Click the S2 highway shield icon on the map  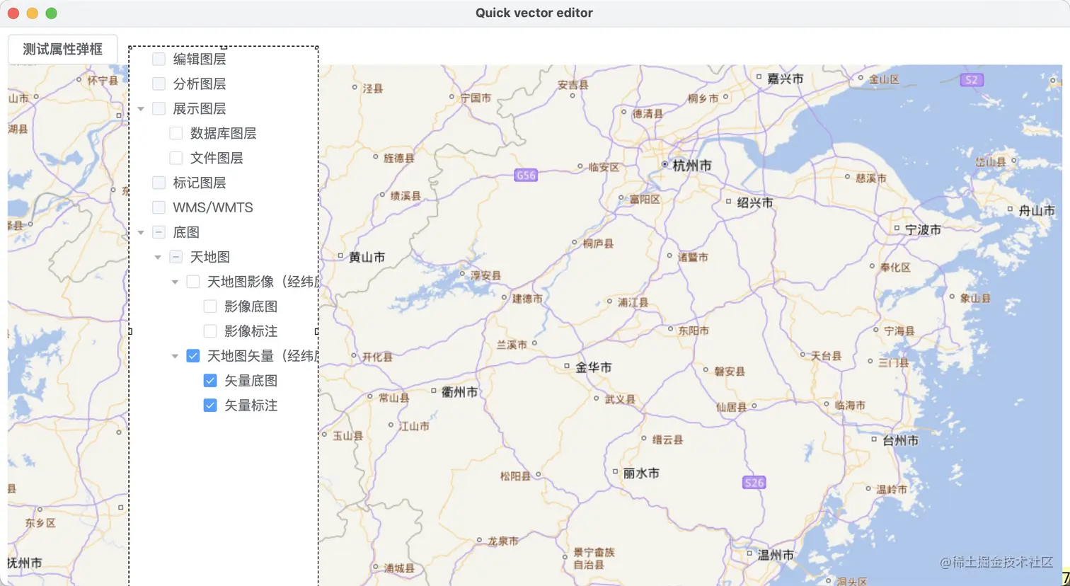971,80
